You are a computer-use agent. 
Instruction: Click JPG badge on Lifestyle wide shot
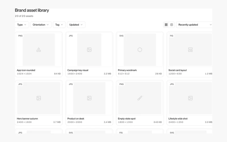[x=172, y=84]
